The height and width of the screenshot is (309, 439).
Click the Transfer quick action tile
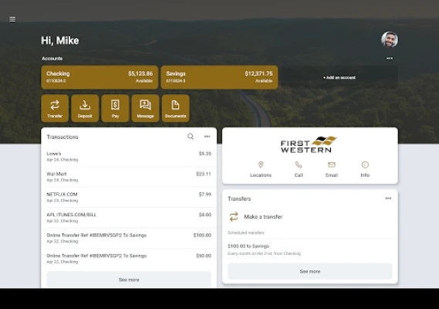55,108
